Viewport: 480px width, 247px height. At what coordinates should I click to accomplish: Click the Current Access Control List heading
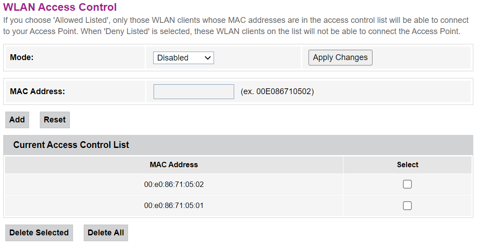(71, 145)
